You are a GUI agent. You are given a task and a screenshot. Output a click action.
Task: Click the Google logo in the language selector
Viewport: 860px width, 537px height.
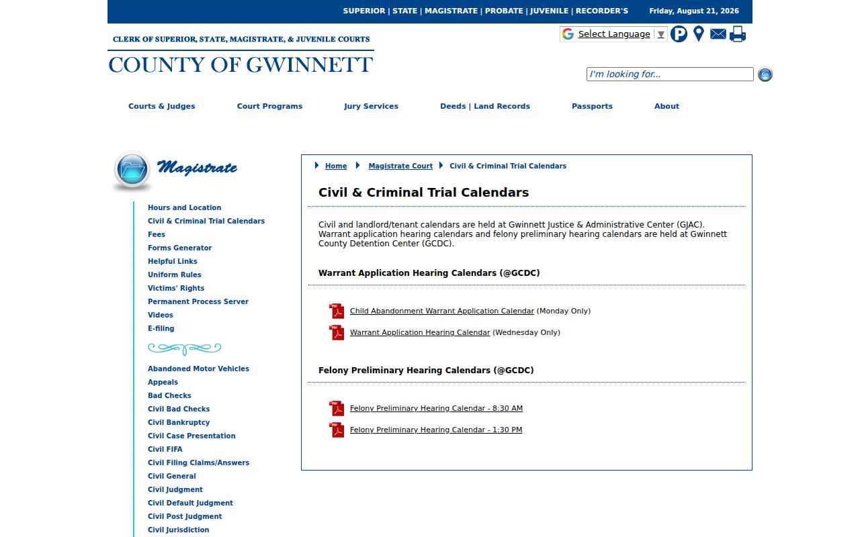tap(568, 34)
